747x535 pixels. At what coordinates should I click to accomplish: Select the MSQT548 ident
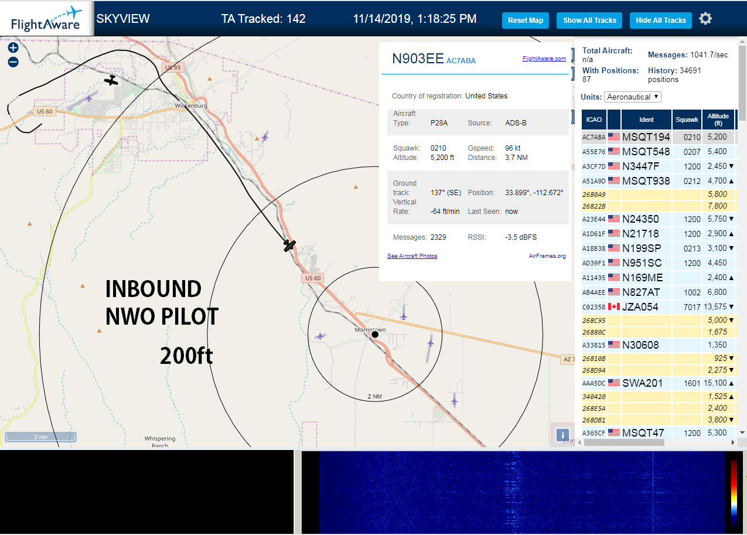646,151
